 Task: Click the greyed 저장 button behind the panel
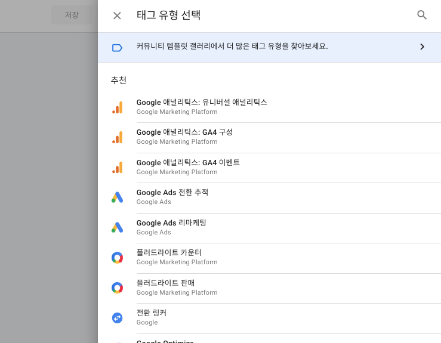pos(72,15)
